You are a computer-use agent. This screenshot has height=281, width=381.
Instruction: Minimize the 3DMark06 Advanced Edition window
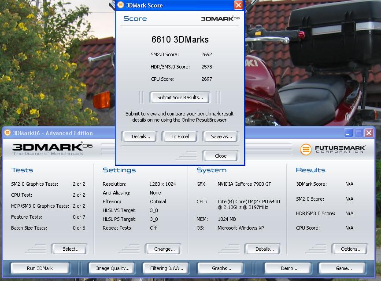(348, 133)
